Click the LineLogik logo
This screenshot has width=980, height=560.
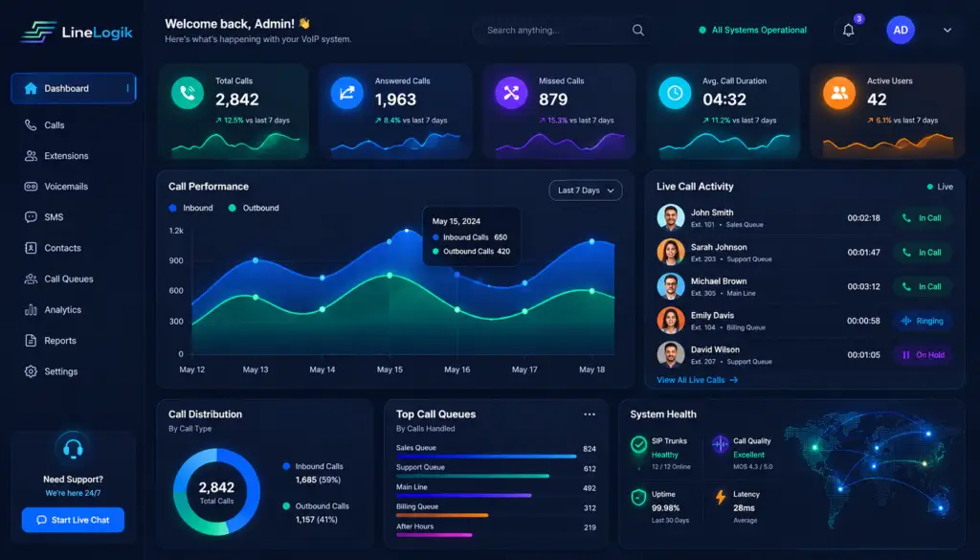(77, 32)
